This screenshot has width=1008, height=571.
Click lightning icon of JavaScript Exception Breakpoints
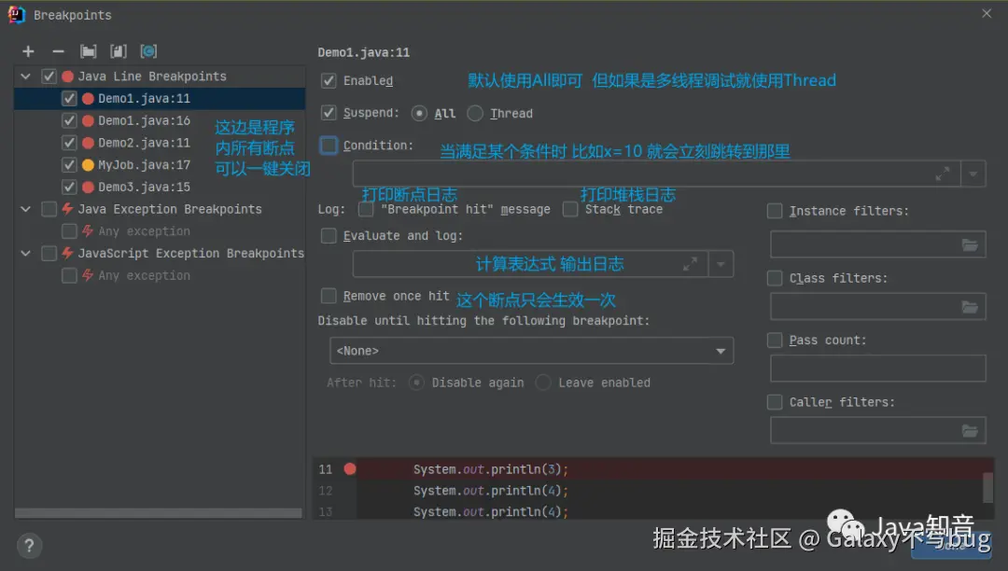[67, 253]
